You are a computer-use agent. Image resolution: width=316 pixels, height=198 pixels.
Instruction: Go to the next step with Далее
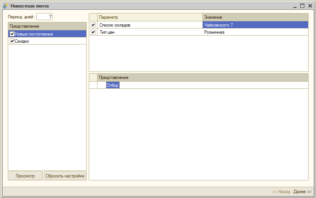(x=303, y=192)
